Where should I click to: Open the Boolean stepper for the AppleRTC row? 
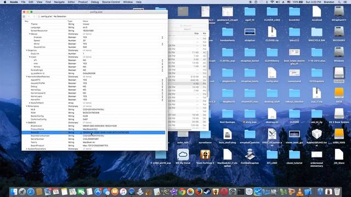162,80
